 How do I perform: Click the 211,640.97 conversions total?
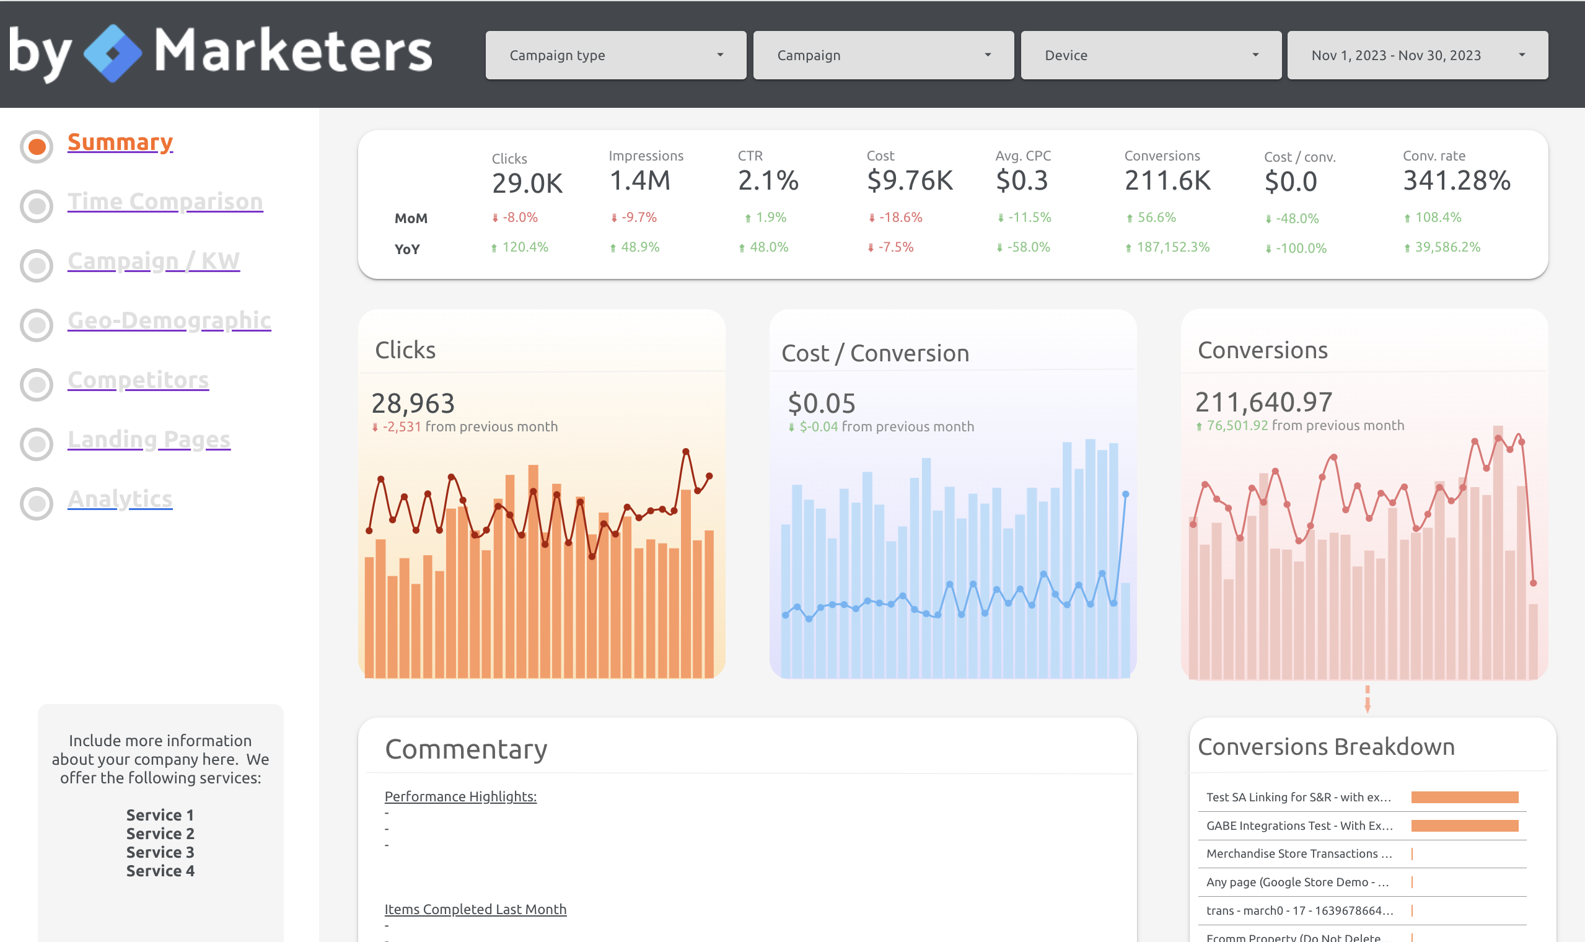pos(1264,402)
